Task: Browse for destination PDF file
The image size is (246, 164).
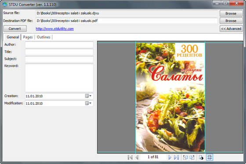Action: coord(231,21)
